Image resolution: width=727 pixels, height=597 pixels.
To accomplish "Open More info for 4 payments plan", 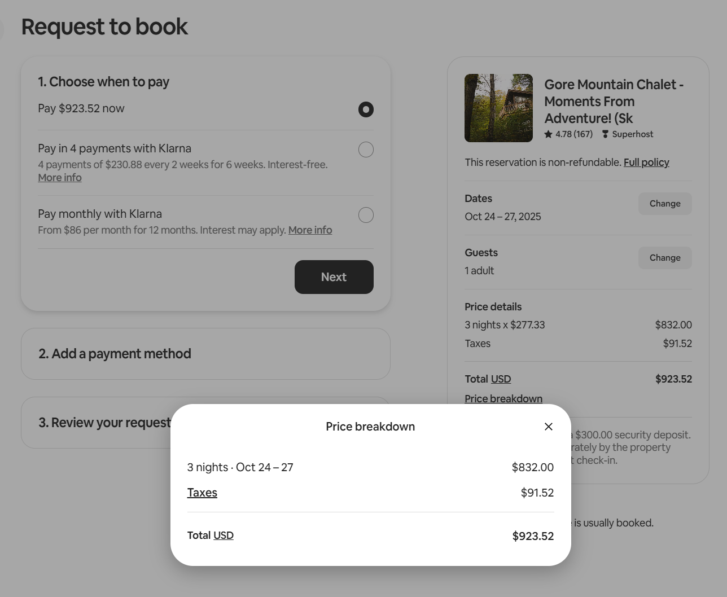I will tap(60, 178).
